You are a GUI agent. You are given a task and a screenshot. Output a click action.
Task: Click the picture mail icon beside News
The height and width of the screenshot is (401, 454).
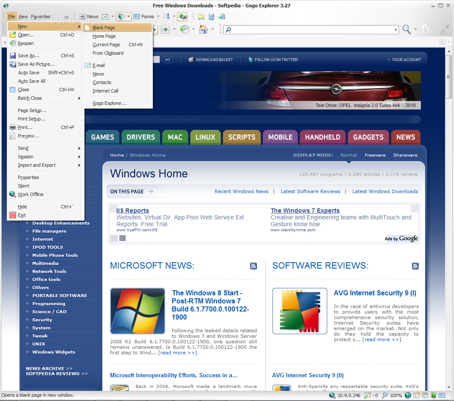point(105,17)
